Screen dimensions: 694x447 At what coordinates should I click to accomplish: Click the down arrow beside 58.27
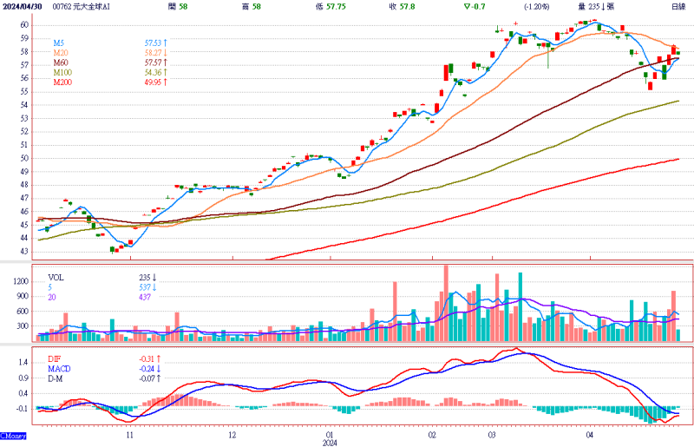[x=165, y=53]
